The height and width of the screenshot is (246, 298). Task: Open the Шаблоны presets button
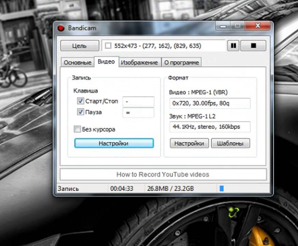230,143
